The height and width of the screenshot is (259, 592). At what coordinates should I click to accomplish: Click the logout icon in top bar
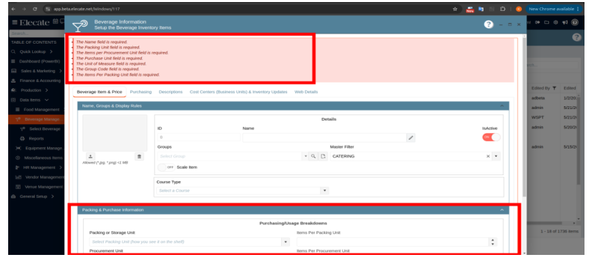pyautogui.click(x=537, y=22)
